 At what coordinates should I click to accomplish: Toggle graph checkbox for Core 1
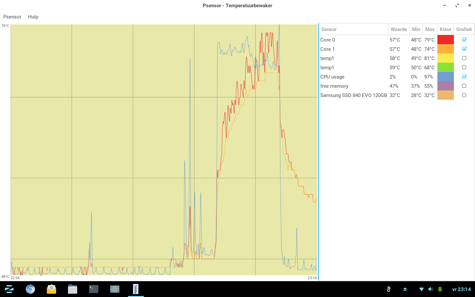[x=464, y=49]
